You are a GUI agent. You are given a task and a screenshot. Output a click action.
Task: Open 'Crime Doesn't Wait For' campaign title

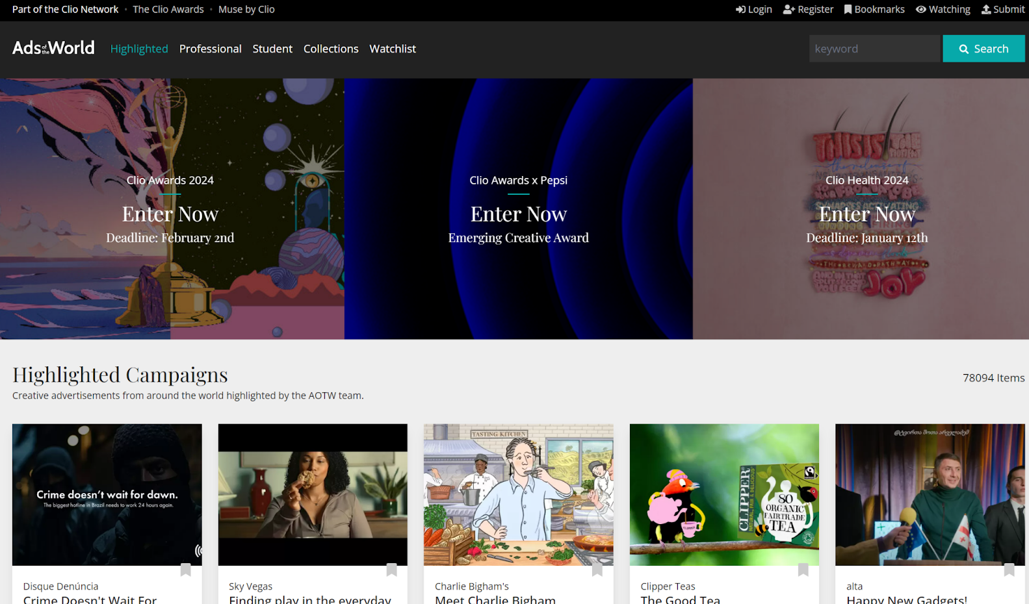[90, 599]
